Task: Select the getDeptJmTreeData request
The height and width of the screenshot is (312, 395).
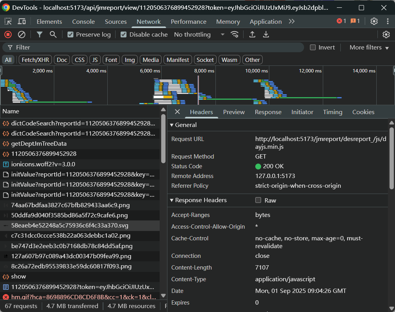Action: (x=80, y=144)
